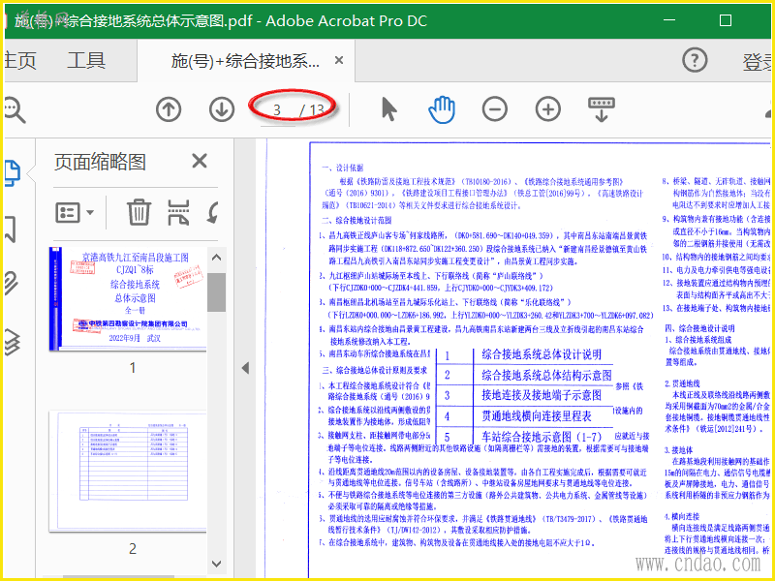The height and width of the screenshot is (581, 775).
Task: Maximize the Acrobat window
Action: (x=725, y=20)
